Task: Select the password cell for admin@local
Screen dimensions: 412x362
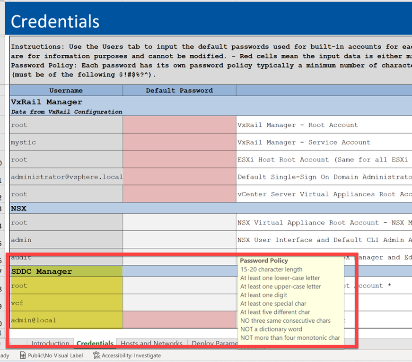Action: point(179,320)
